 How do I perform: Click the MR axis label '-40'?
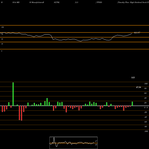coord(145,117)
